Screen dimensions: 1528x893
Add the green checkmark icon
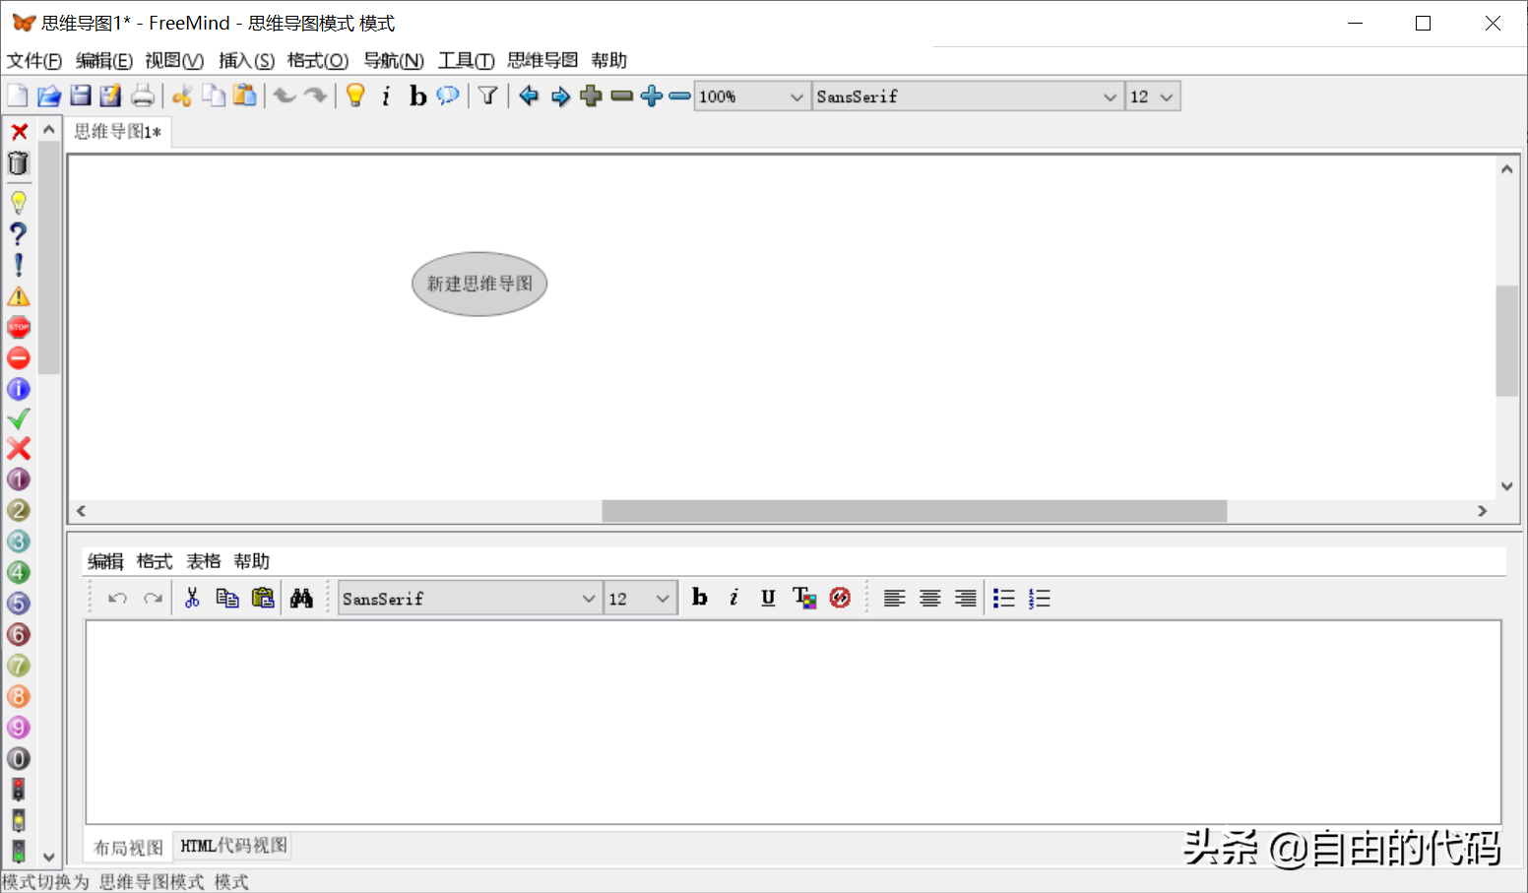coord(19,419)
